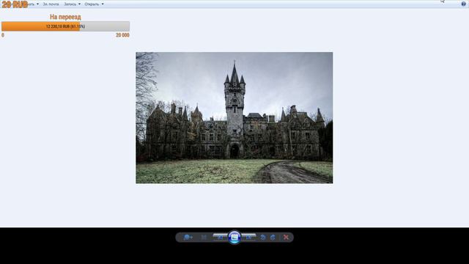Delete the picture with the red X

coord(286,238)
